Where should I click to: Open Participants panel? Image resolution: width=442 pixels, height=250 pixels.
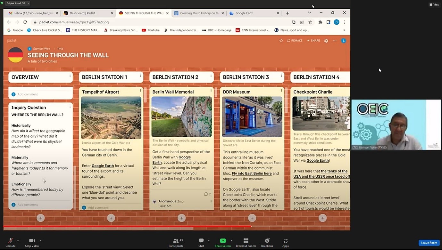tap(176, 242)
